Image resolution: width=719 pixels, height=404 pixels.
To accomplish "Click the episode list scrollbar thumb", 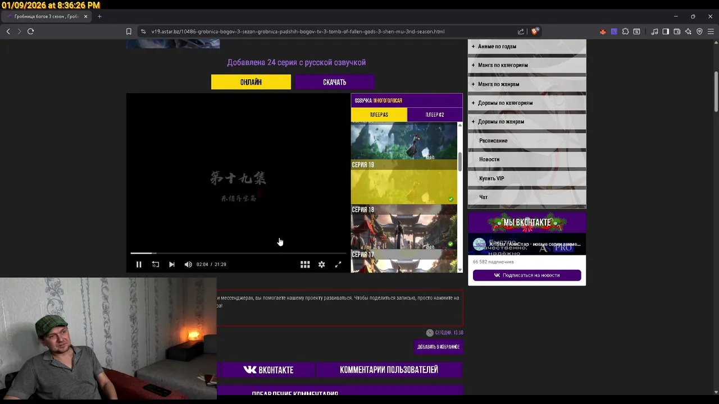I will click(x=460, y=162).
